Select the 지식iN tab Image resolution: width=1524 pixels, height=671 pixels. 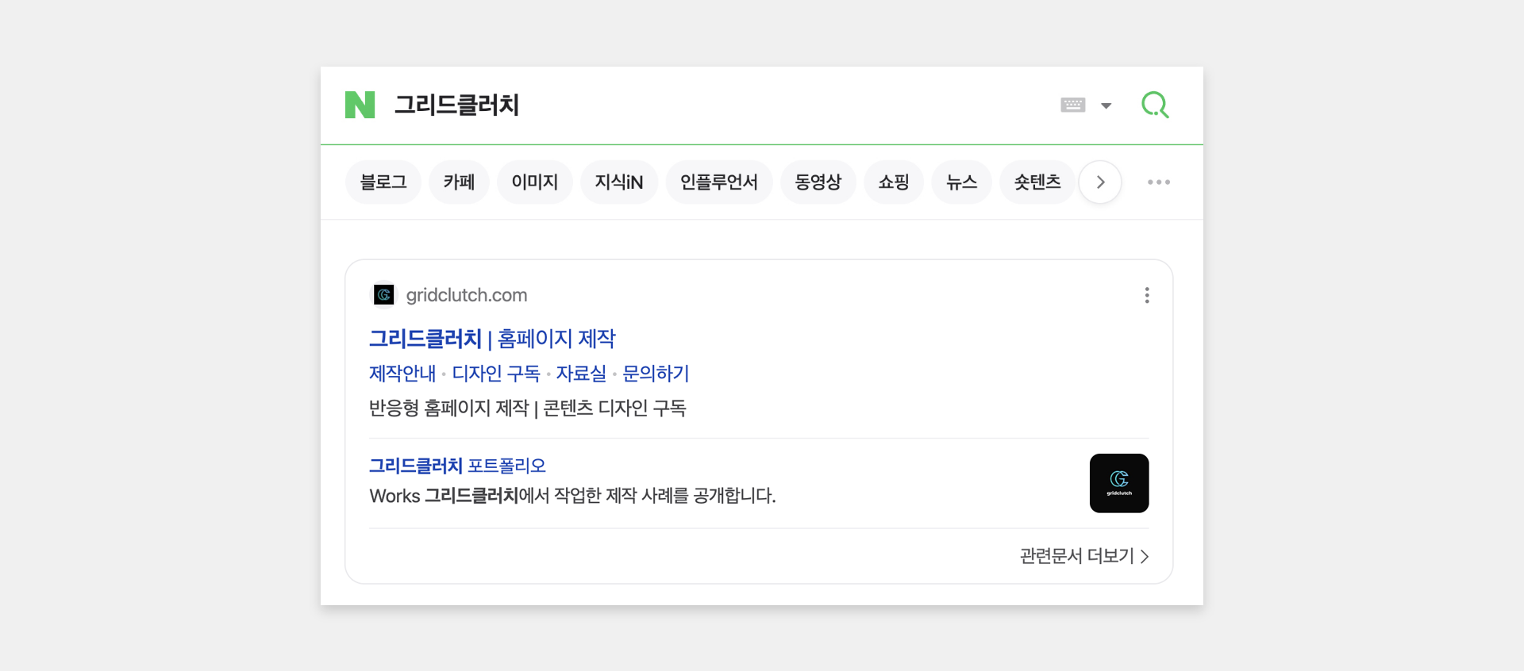coord(619,182)
